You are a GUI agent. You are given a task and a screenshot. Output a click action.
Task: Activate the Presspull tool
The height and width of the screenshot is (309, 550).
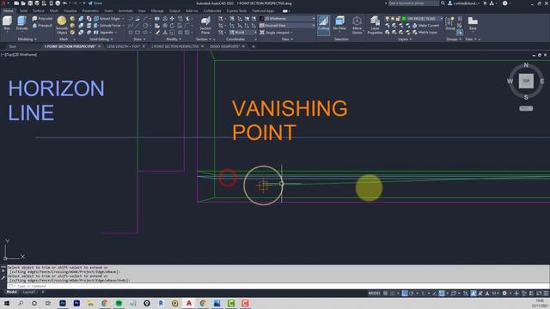click(x=42, y=26)
